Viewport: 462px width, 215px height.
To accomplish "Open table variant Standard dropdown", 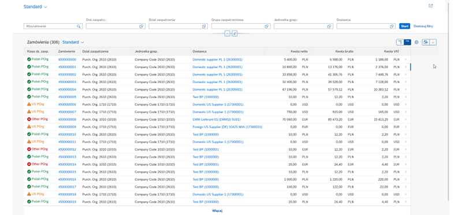I will click(x=73, y=42).
